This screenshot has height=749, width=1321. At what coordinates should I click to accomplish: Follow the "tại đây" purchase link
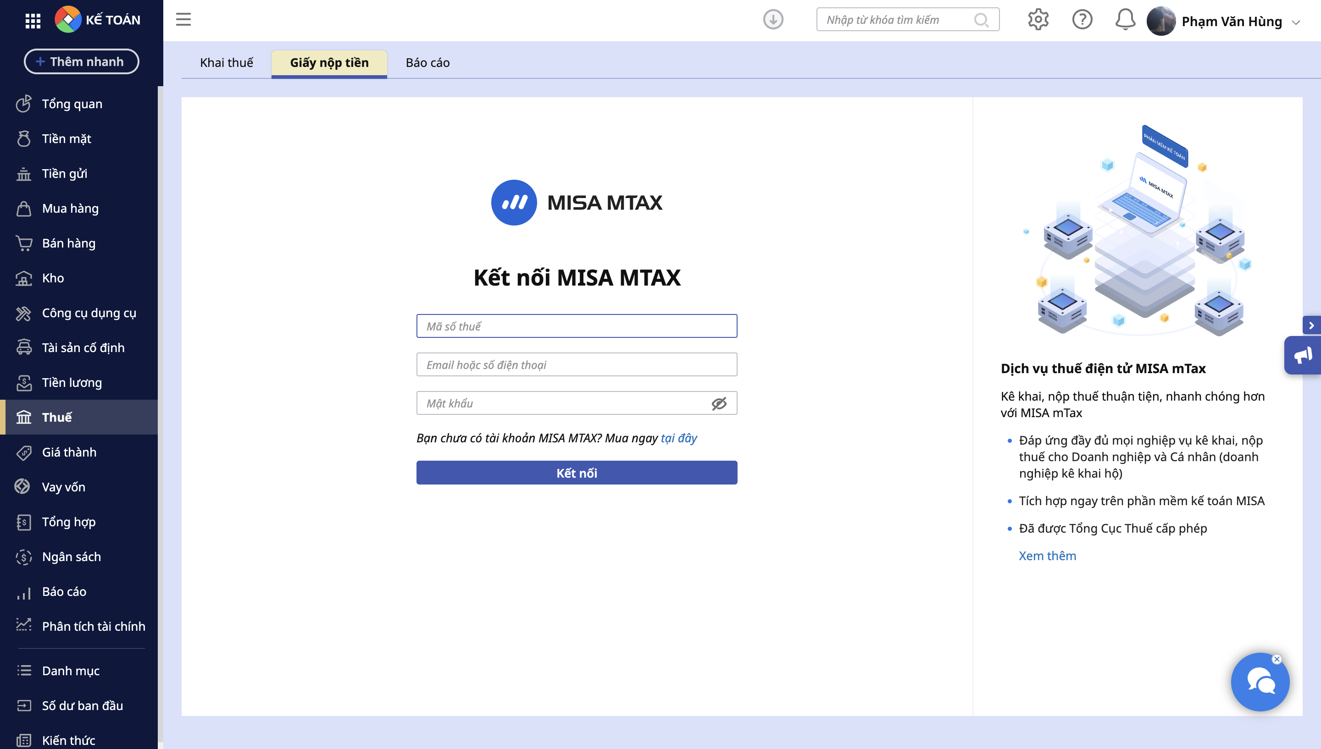pos(678,438)
